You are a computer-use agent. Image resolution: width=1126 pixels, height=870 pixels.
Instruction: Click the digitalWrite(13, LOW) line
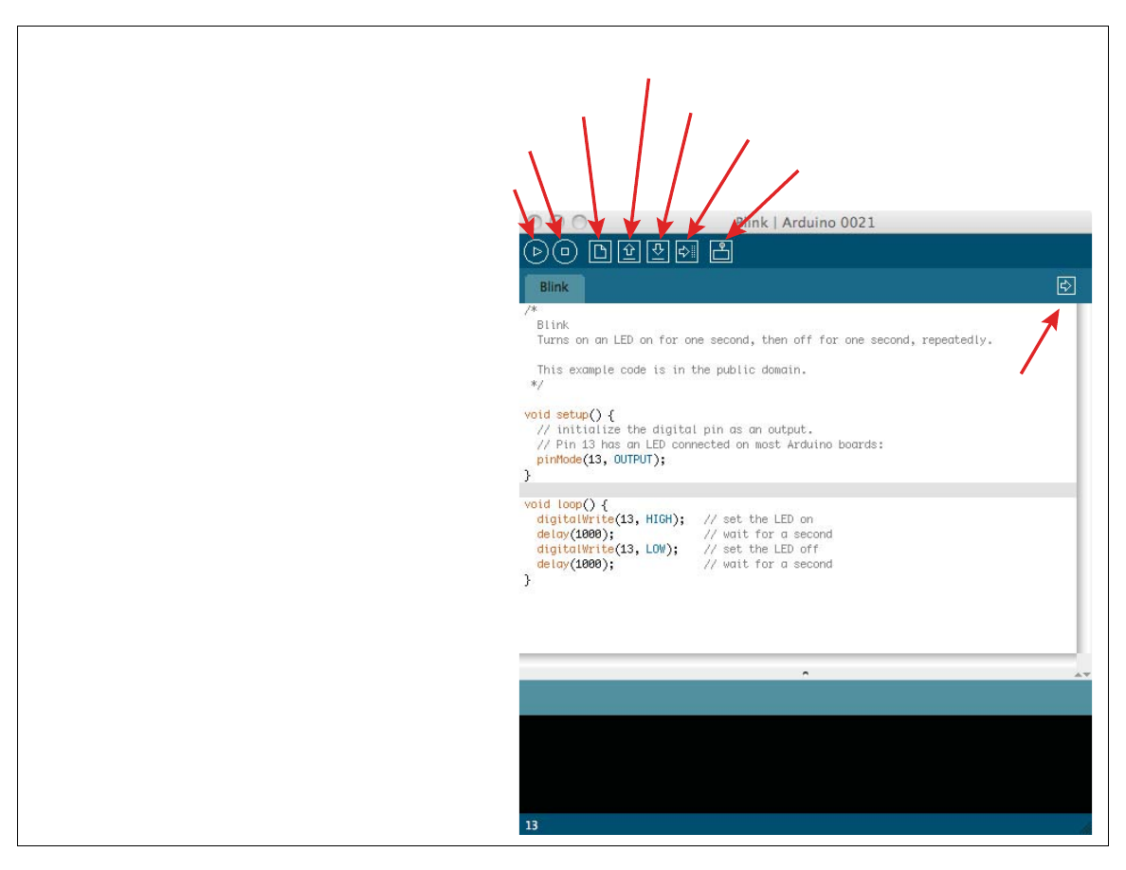click(607, 550)
